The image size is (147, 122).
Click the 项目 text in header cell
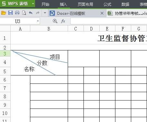pyautogui.click(x=55, y=57)
